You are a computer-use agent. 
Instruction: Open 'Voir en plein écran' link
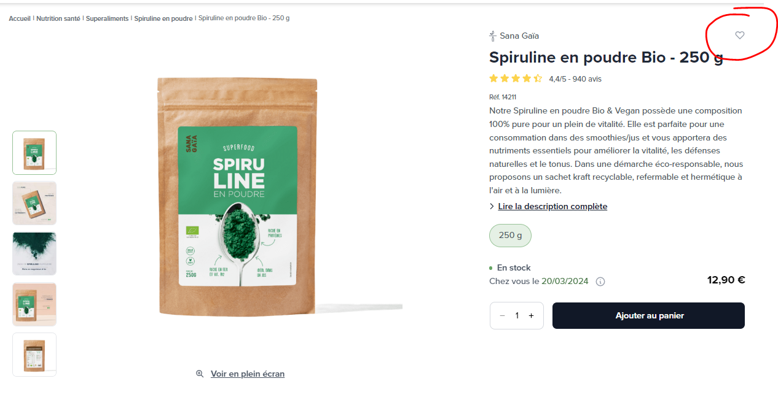pyautogui.click(x=248, y=374)
